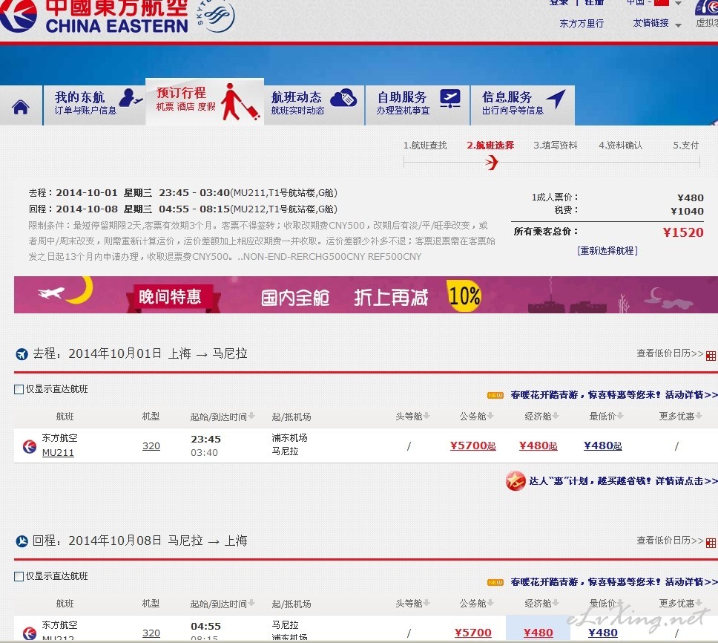
Task: Click the NEW badge in the 回程 section
Action: 495,582
